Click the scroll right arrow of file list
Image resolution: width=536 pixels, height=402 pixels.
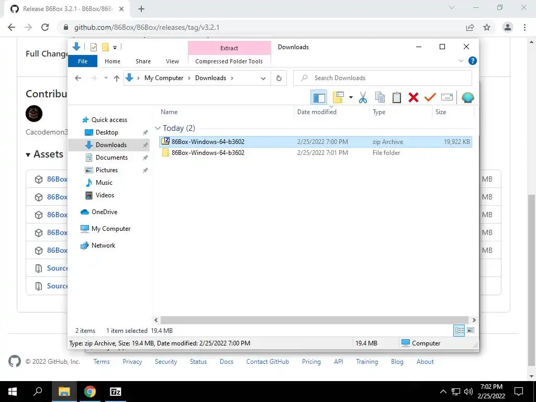tap(474, 320)
